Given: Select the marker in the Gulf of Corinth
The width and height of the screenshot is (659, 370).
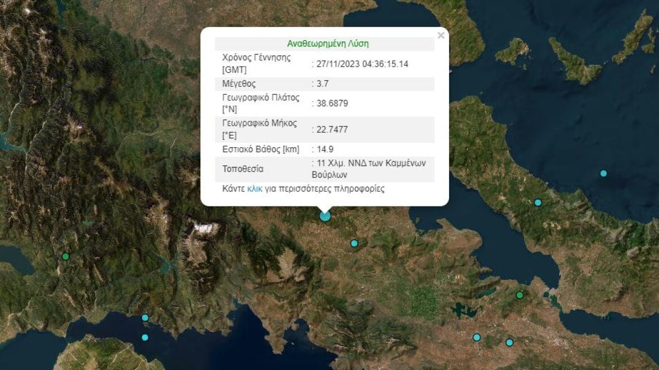Looking at the screenshot, I should (x=145, y=318).
